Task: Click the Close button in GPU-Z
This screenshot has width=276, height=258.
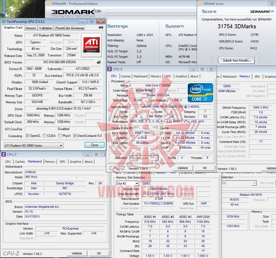Action: (95, 145)
